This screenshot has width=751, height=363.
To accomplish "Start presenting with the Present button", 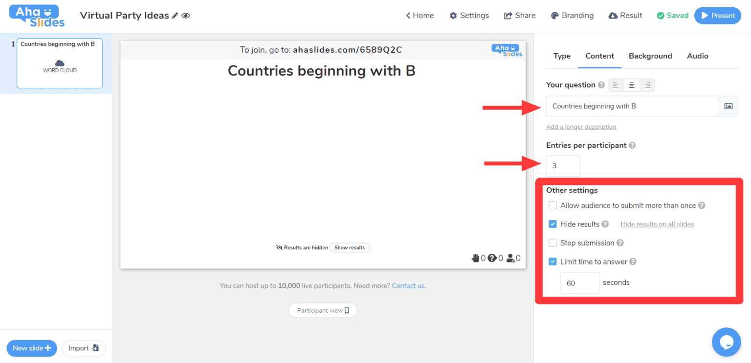I will pyautogui.click(x=717, y=16).
